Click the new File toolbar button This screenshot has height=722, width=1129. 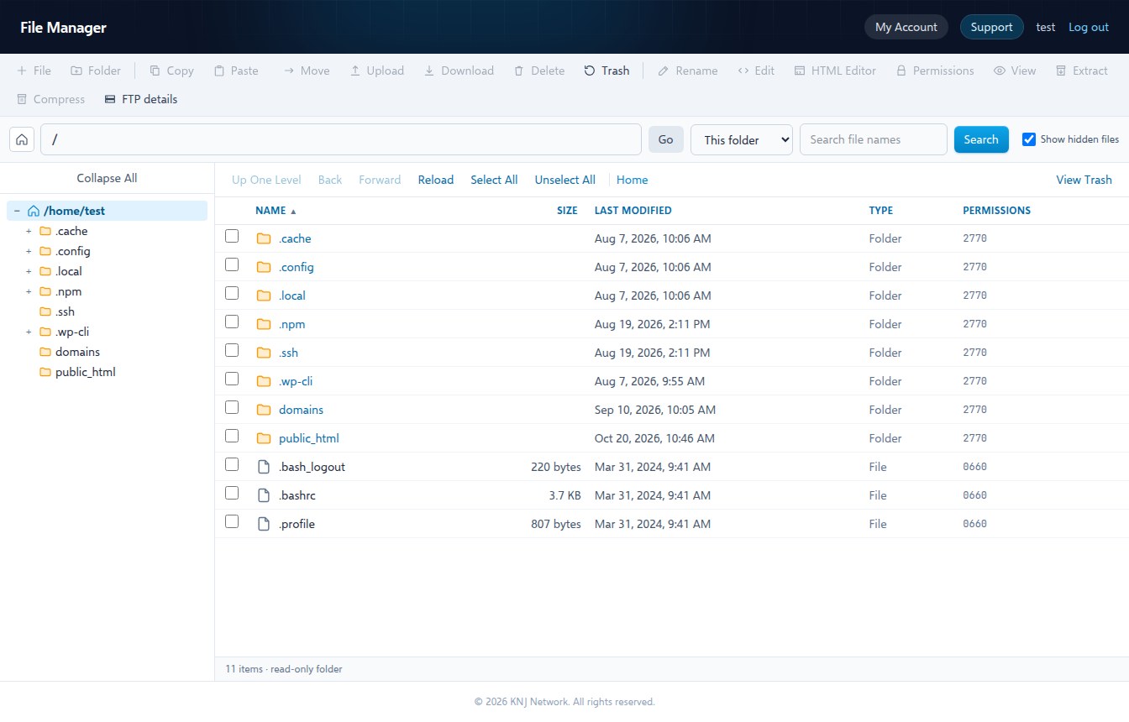pos(34,71)
